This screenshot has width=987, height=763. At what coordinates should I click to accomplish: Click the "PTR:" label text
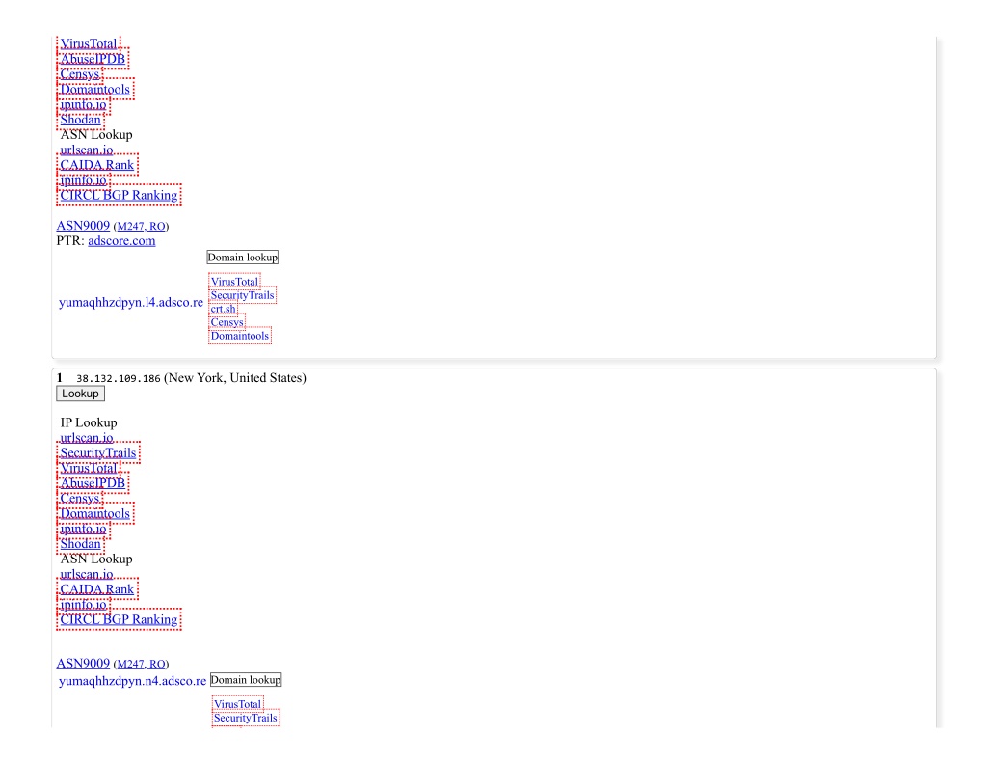click(69, 241)
